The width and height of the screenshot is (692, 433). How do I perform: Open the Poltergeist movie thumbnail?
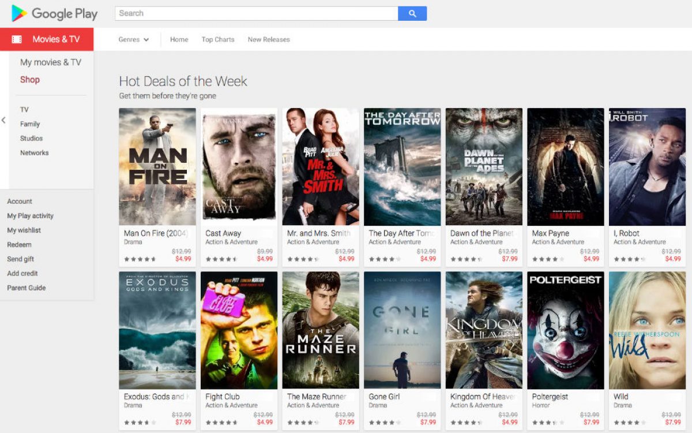pyautogui.click(x=565, y=330)
